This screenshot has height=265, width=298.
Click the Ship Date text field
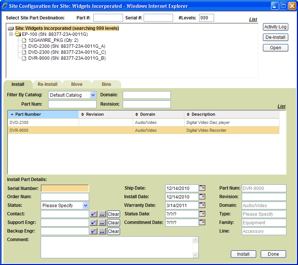[182, 188]
